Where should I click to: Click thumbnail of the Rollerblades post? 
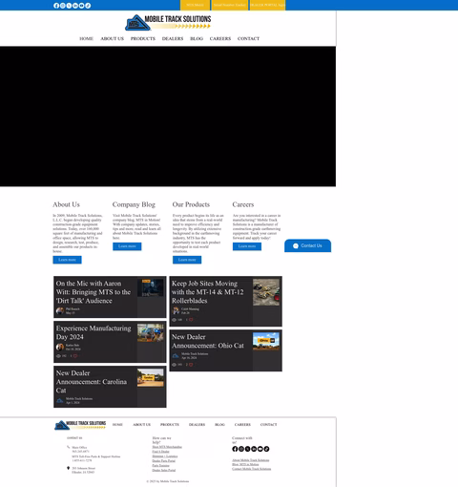point(266,292)
